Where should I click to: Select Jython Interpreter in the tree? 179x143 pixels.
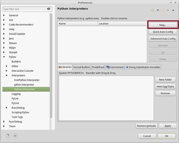24,85
